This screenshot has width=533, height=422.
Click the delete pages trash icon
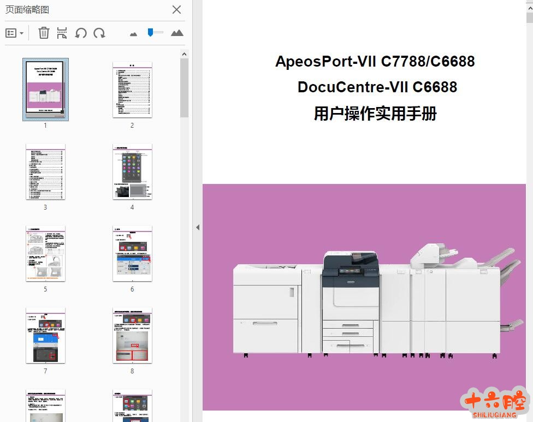click(x=44, y=33)
